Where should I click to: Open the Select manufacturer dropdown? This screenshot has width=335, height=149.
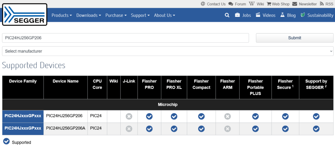(168, 51)
